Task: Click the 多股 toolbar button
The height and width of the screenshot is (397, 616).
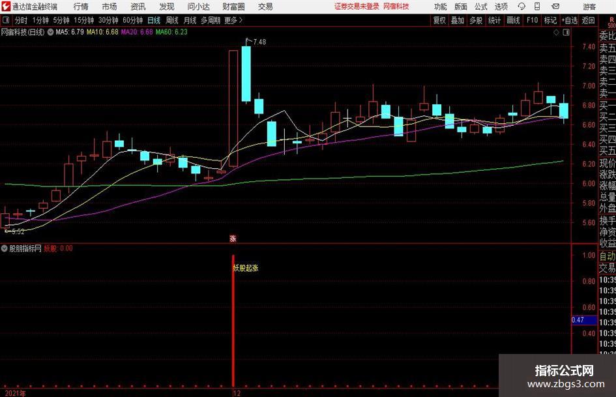Action: coord(476,20)
